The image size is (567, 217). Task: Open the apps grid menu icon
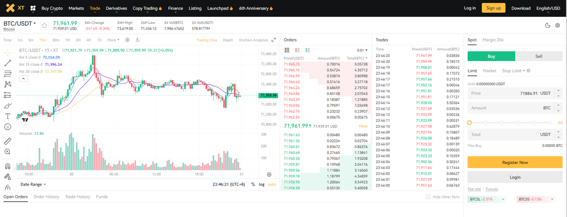[x=33, y=8]
